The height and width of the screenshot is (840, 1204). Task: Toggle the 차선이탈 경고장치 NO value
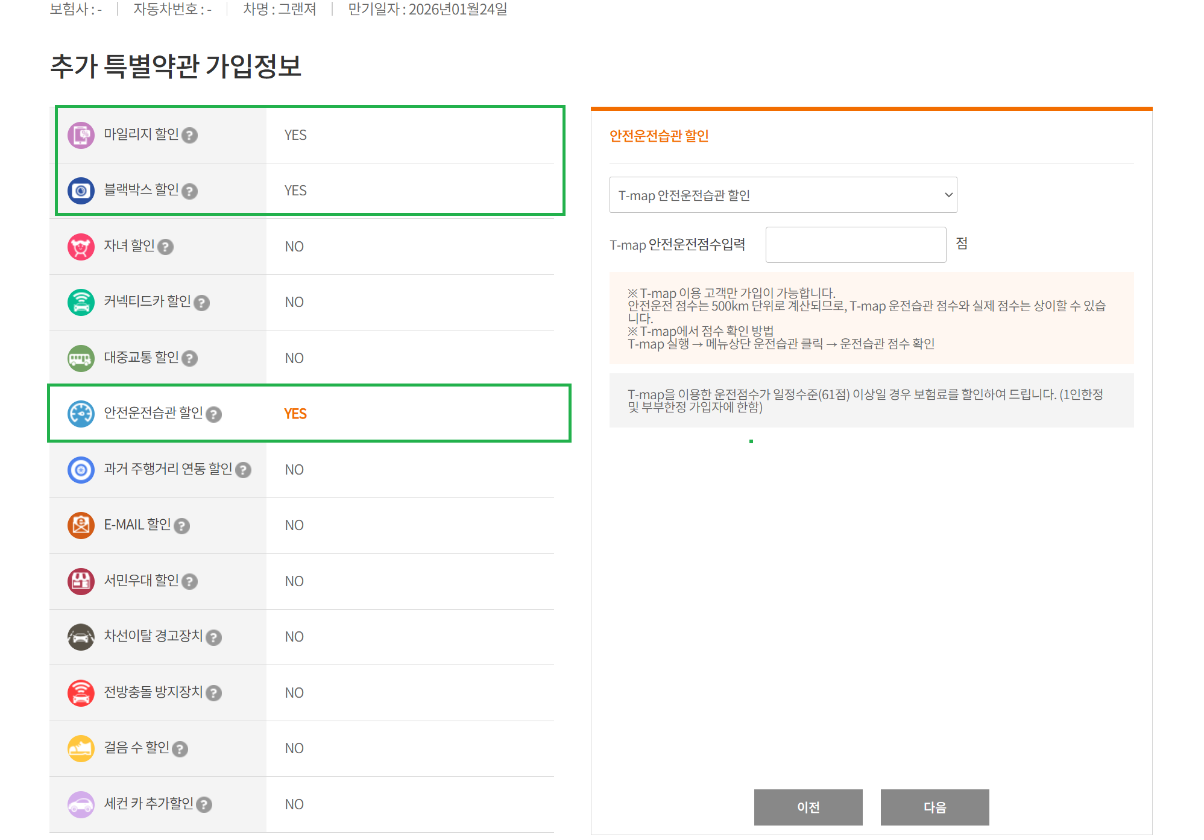coord(294,637)
